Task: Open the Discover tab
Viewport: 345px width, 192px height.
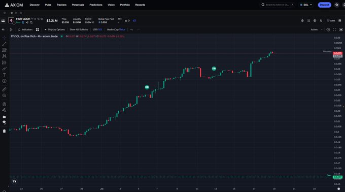Action: (x=34, y=5)
